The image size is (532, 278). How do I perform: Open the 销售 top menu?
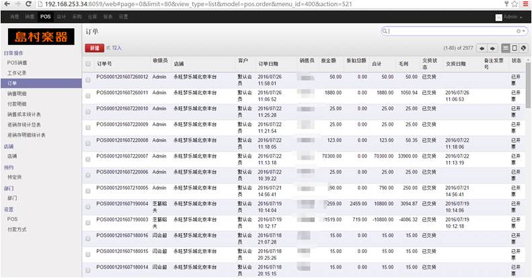[x=30, y=17]
